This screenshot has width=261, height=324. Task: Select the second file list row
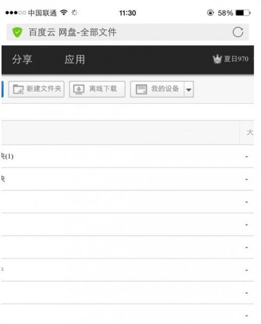(x=127, y=179)
